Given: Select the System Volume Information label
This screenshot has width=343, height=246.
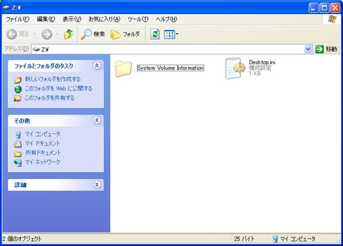Looking at the screenshot, I should point(170,68).
